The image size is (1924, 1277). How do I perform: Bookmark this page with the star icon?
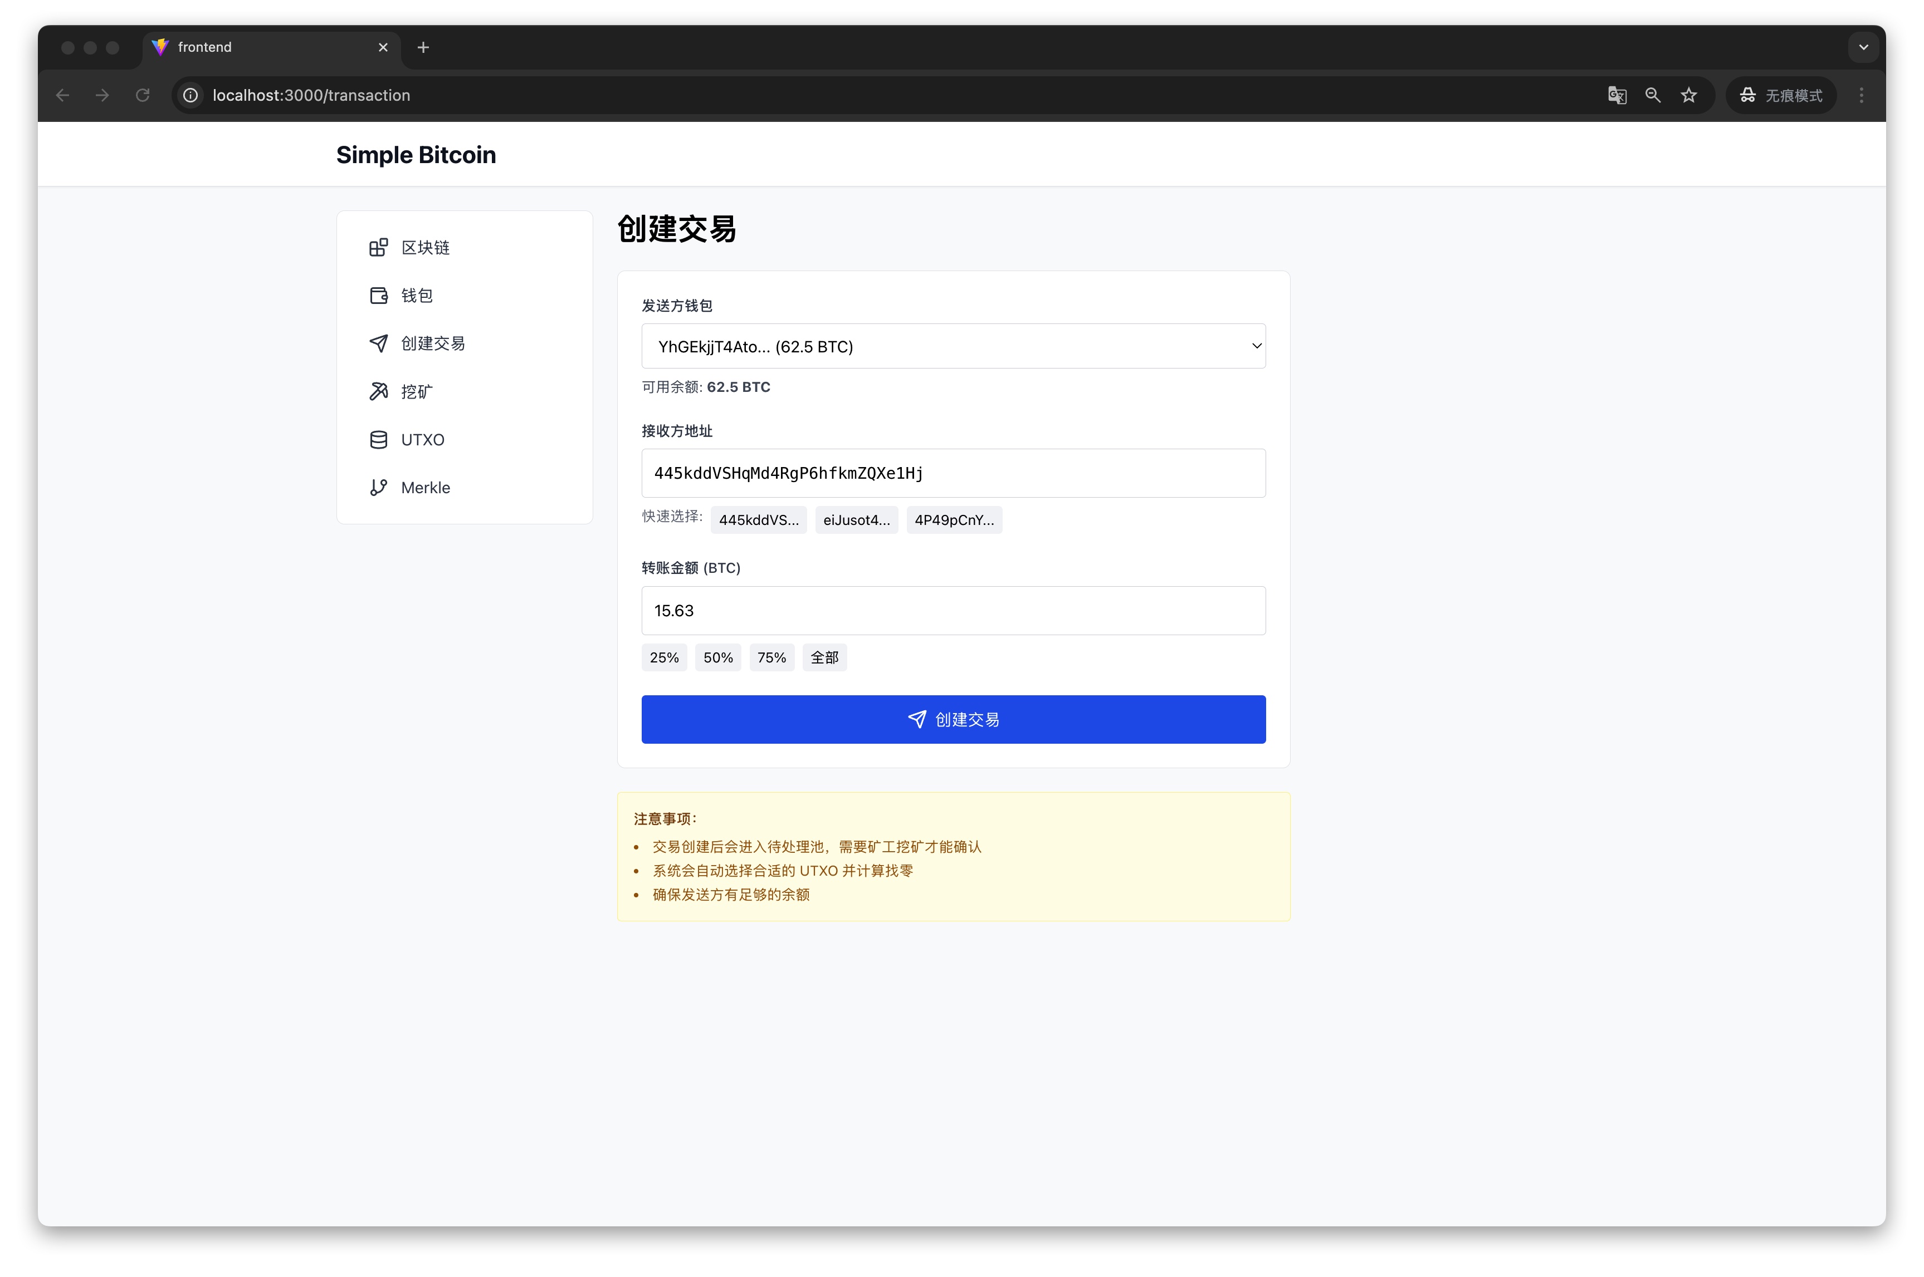(1688, 95)
